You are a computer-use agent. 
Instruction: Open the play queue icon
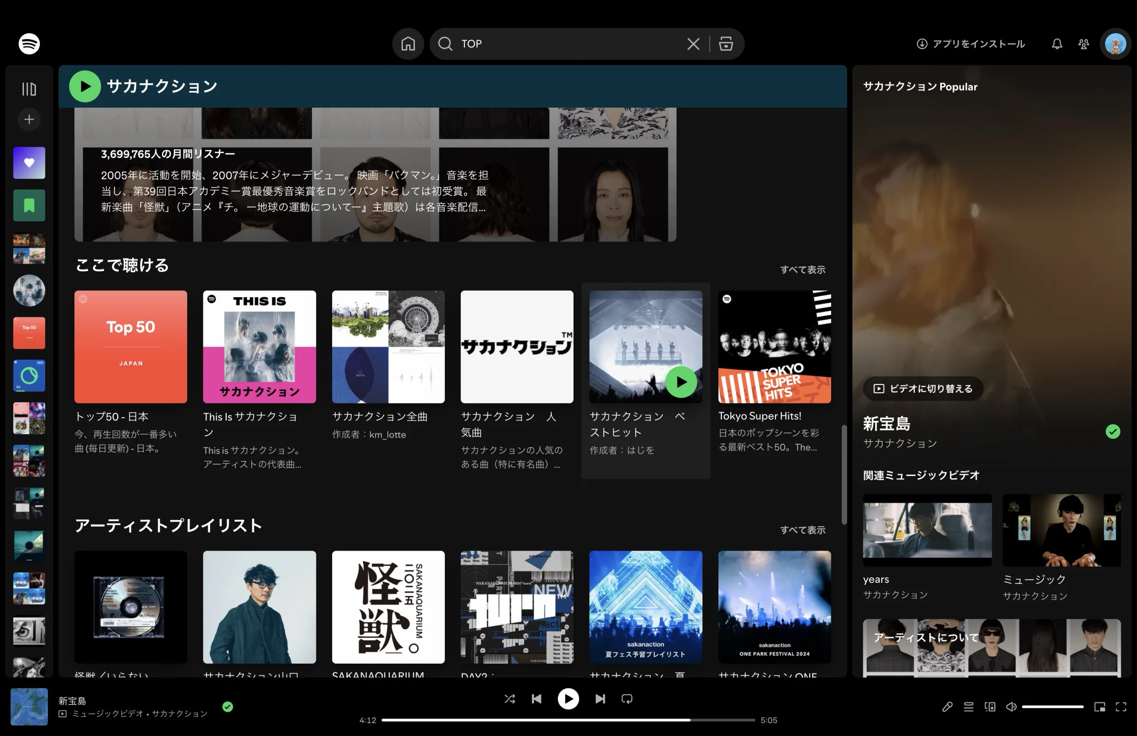968,707
